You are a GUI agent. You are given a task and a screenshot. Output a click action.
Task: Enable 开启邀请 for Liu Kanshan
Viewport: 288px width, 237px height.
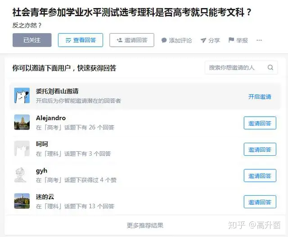click(x=260, y=97)
